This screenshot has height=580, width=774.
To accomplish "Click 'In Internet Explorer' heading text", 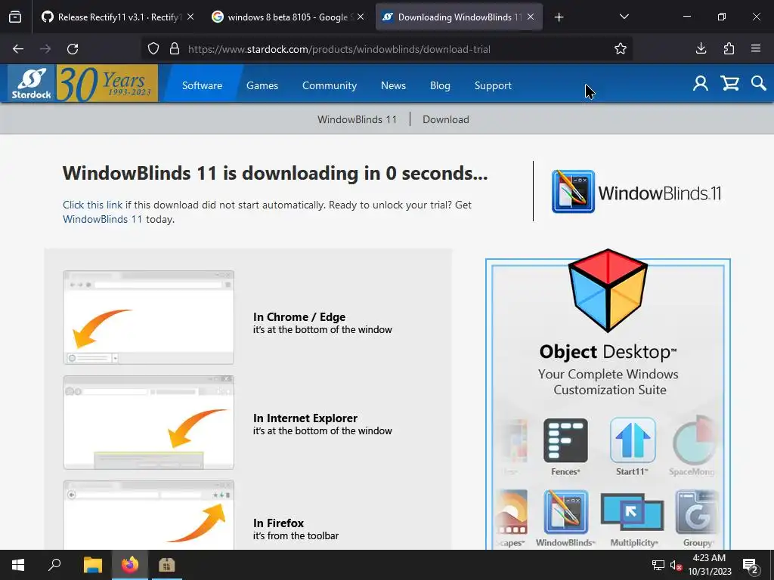I will [305, 418].
